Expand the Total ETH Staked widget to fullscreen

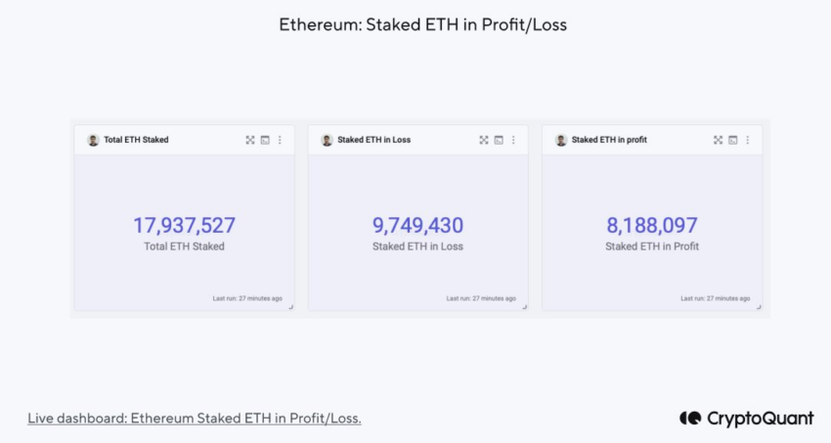coord(250,140)
